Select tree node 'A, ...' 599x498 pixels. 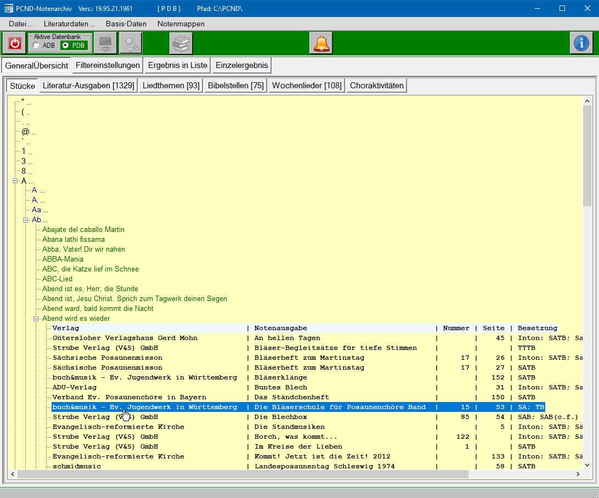[x=38, y=200]
